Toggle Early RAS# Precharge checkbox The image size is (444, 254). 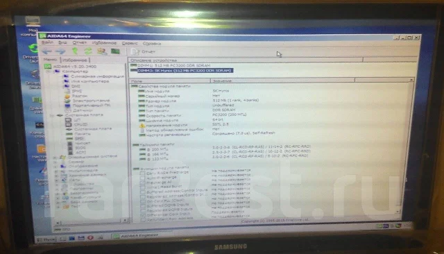(142, 173)
